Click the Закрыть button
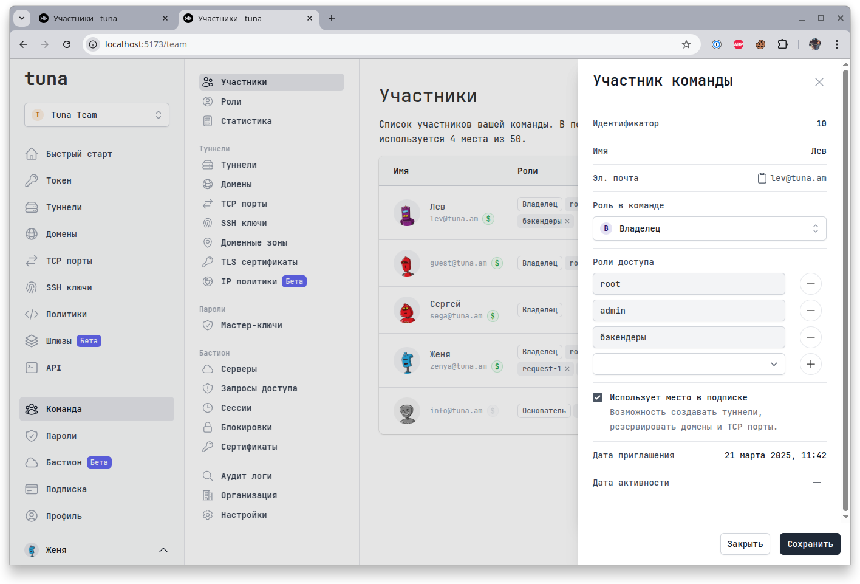The image size is (860, 584). [x=745, y=544]
